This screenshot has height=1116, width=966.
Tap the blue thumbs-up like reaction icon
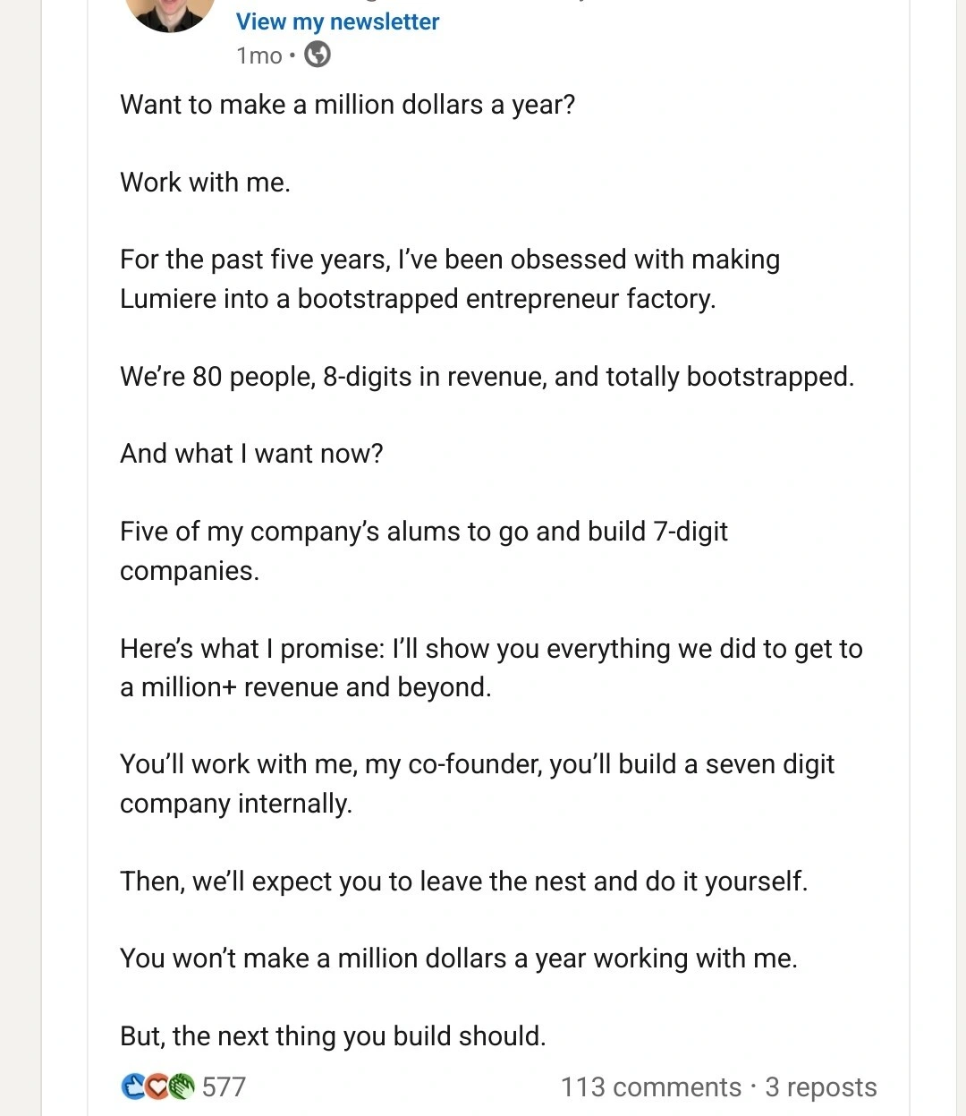click(134, 1086)
